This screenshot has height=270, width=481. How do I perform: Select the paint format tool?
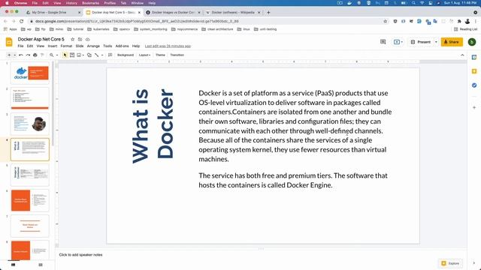coord(42,55)
